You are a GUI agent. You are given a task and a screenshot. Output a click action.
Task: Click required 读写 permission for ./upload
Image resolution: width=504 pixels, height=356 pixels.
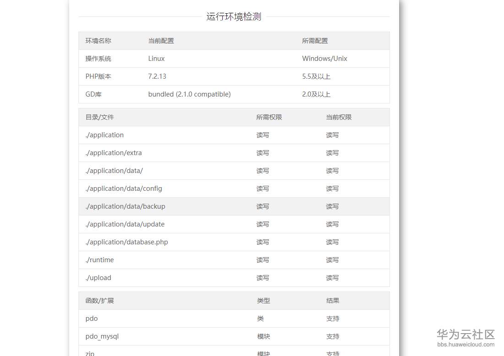[x=263, y=278]
